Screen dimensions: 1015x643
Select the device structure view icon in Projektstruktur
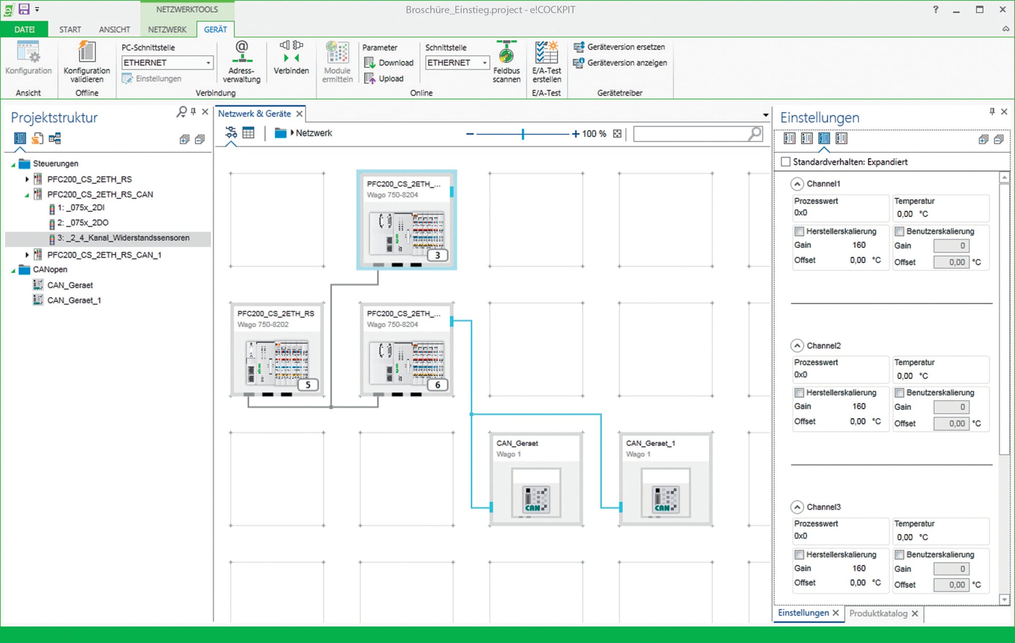tap(20, 138)
